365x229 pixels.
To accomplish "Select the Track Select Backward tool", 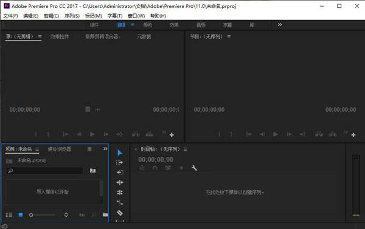I will click(x=120, y=173).
